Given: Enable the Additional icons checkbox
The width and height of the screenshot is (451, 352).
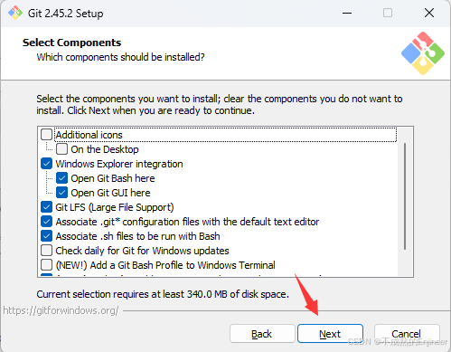Looking at the screenshot, I should point(46,135).
